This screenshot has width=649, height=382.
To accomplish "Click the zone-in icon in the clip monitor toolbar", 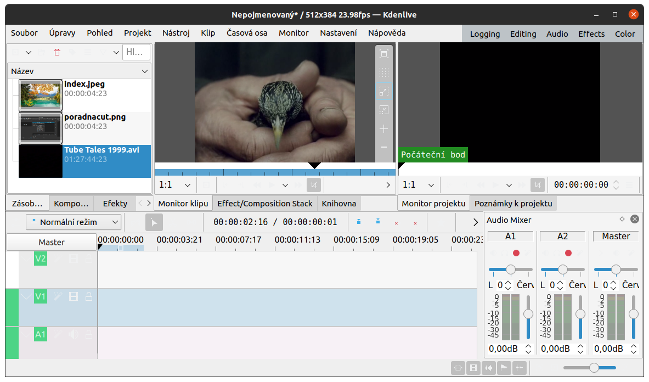I will click(383, 91).
